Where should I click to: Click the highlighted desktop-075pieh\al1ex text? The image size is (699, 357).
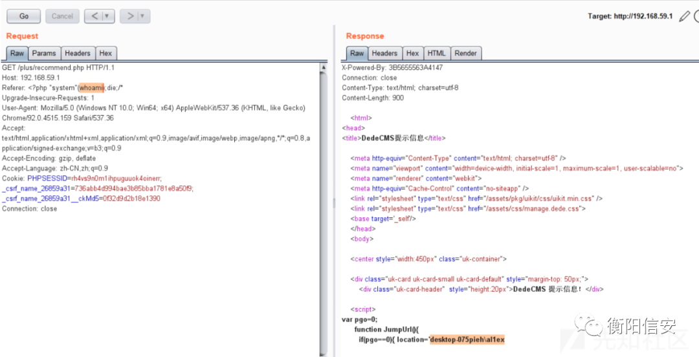tap(467, 340)
